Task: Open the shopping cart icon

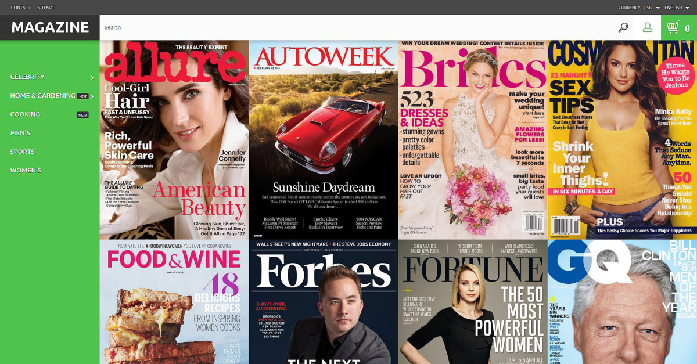Action: pos(673,27)
